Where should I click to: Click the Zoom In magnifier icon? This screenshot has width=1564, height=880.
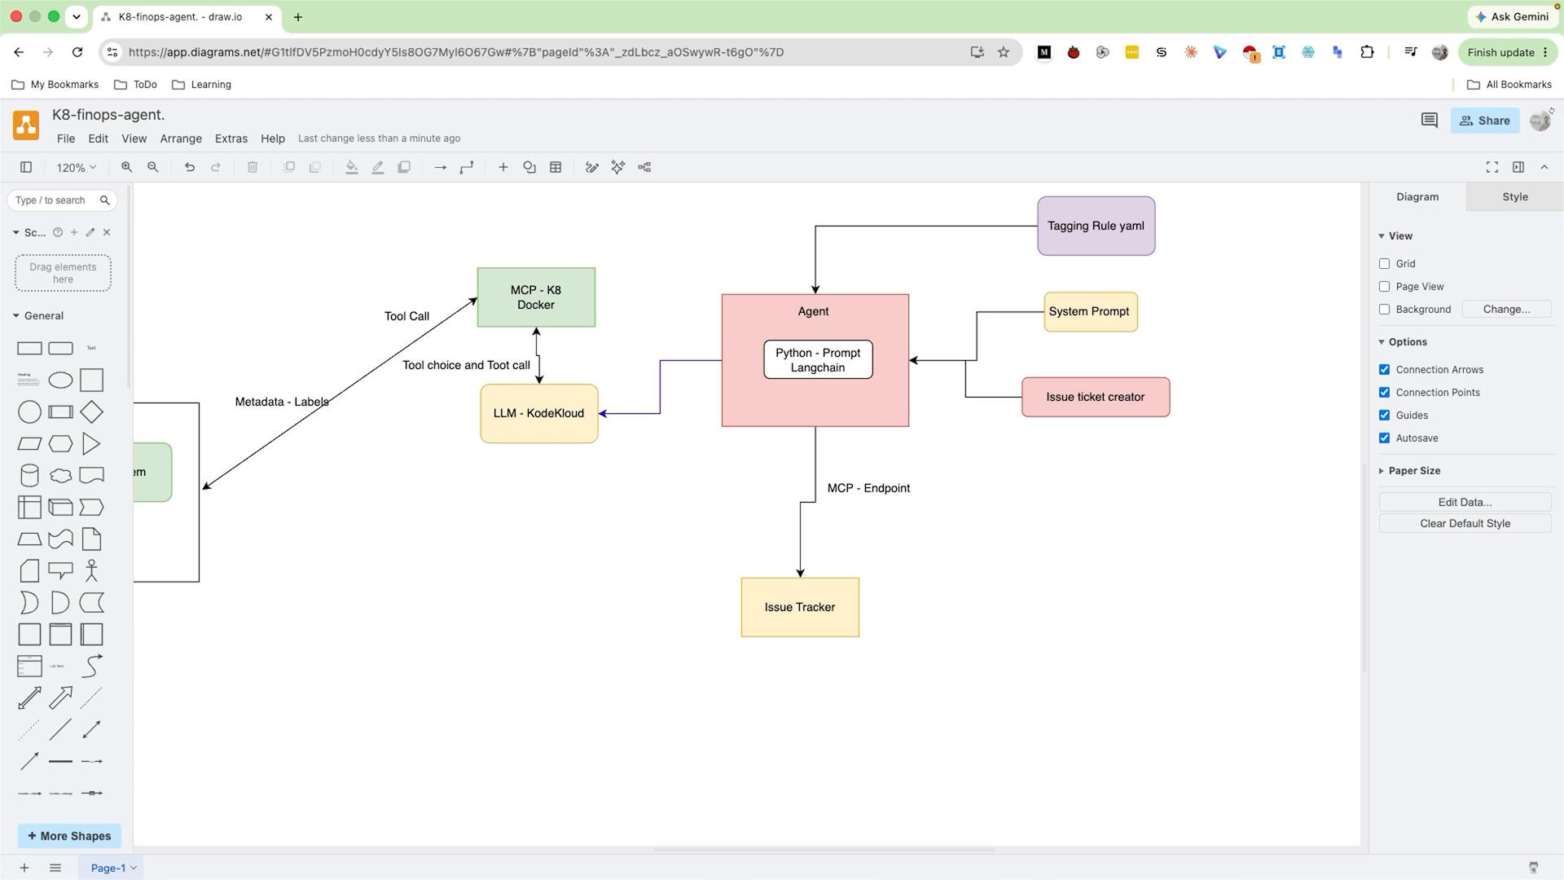(126, 167)
